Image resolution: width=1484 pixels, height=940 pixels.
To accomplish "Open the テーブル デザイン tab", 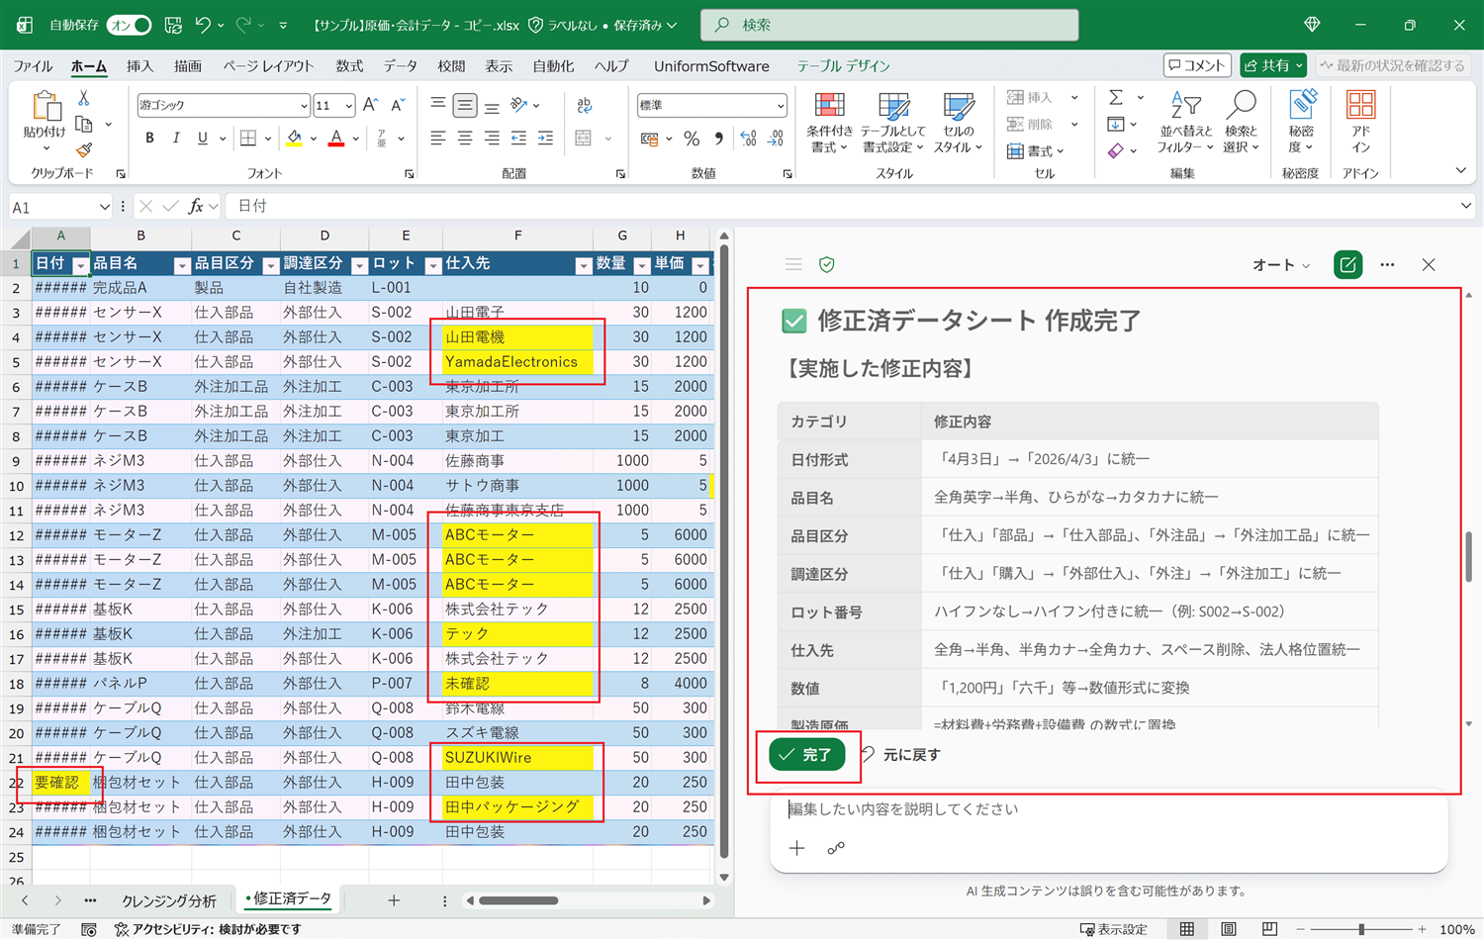I will click(844, 66).
